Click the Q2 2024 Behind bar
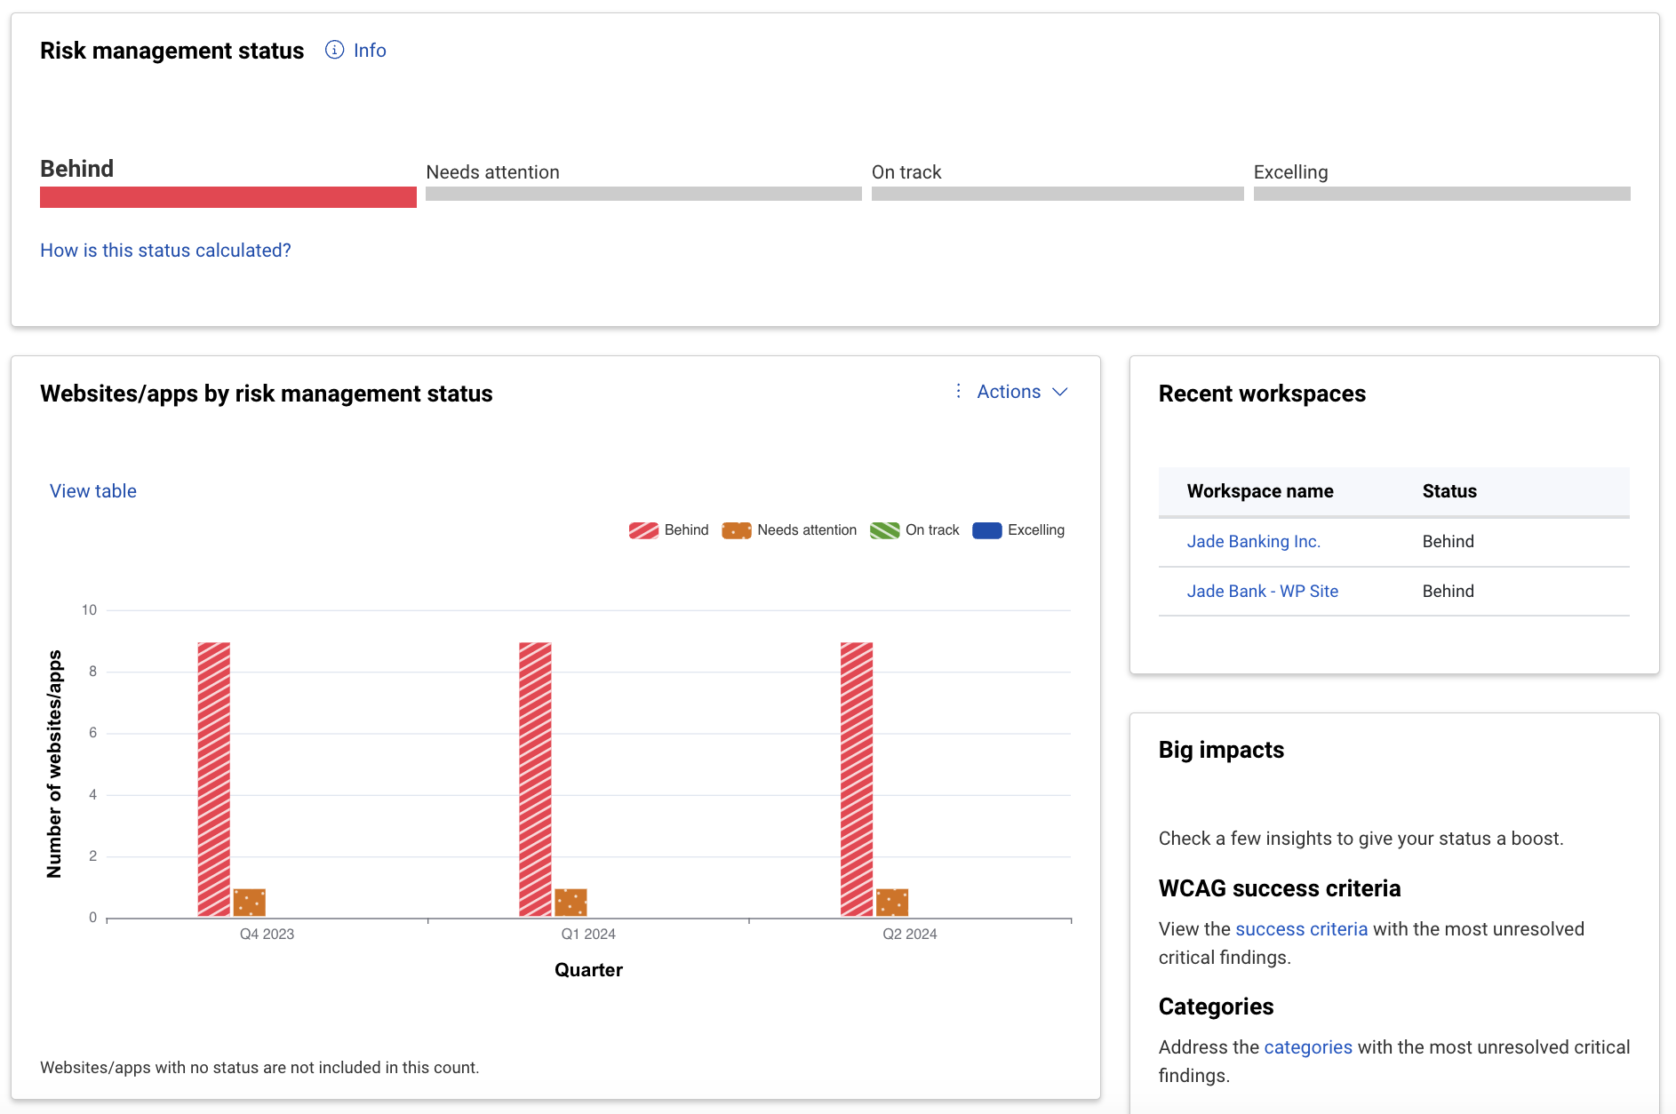Image resolution: width=1676 pixels, height=1114 pixels. click(x=857, y=779)
